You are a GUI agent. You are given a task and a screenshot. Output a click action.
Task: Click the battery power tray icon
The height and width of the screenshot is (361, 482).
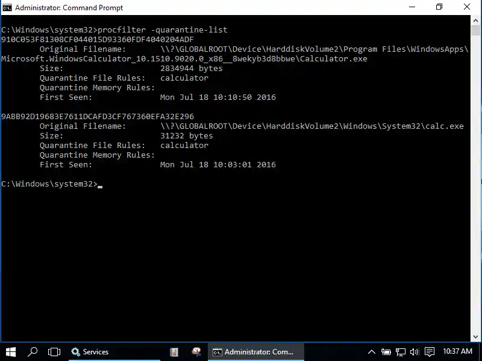tap(386, 352)
